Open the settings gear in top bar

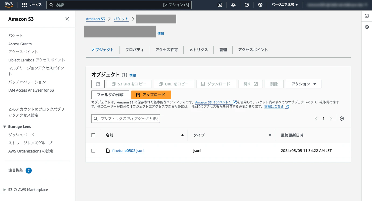click(260, 5)
